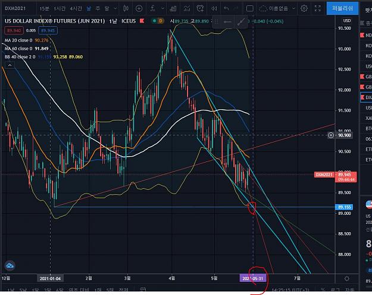
Task: Enter fullscreen mode with the corner-brackets icon
Action: click(318, 9)
